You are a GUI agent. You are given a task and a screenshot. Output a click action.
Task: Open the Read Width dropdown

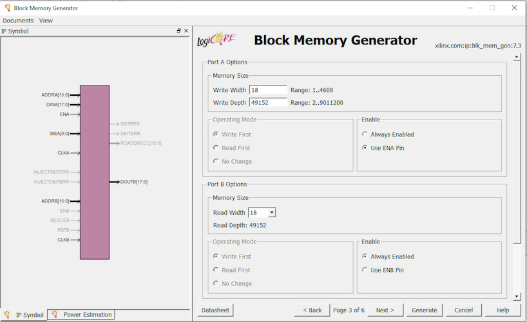272,213
